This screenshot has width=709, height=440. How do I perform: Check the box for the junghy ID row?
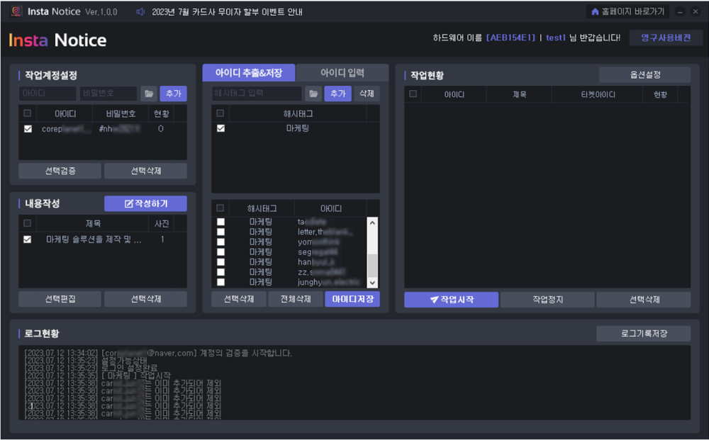pyautogui.click(x=220, y=282)
